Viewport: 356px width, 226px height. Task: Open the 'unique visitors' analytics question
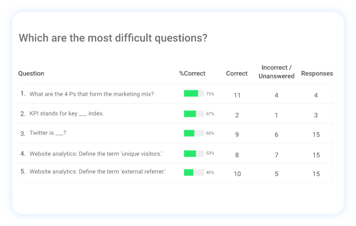click(x=96, y=154)
